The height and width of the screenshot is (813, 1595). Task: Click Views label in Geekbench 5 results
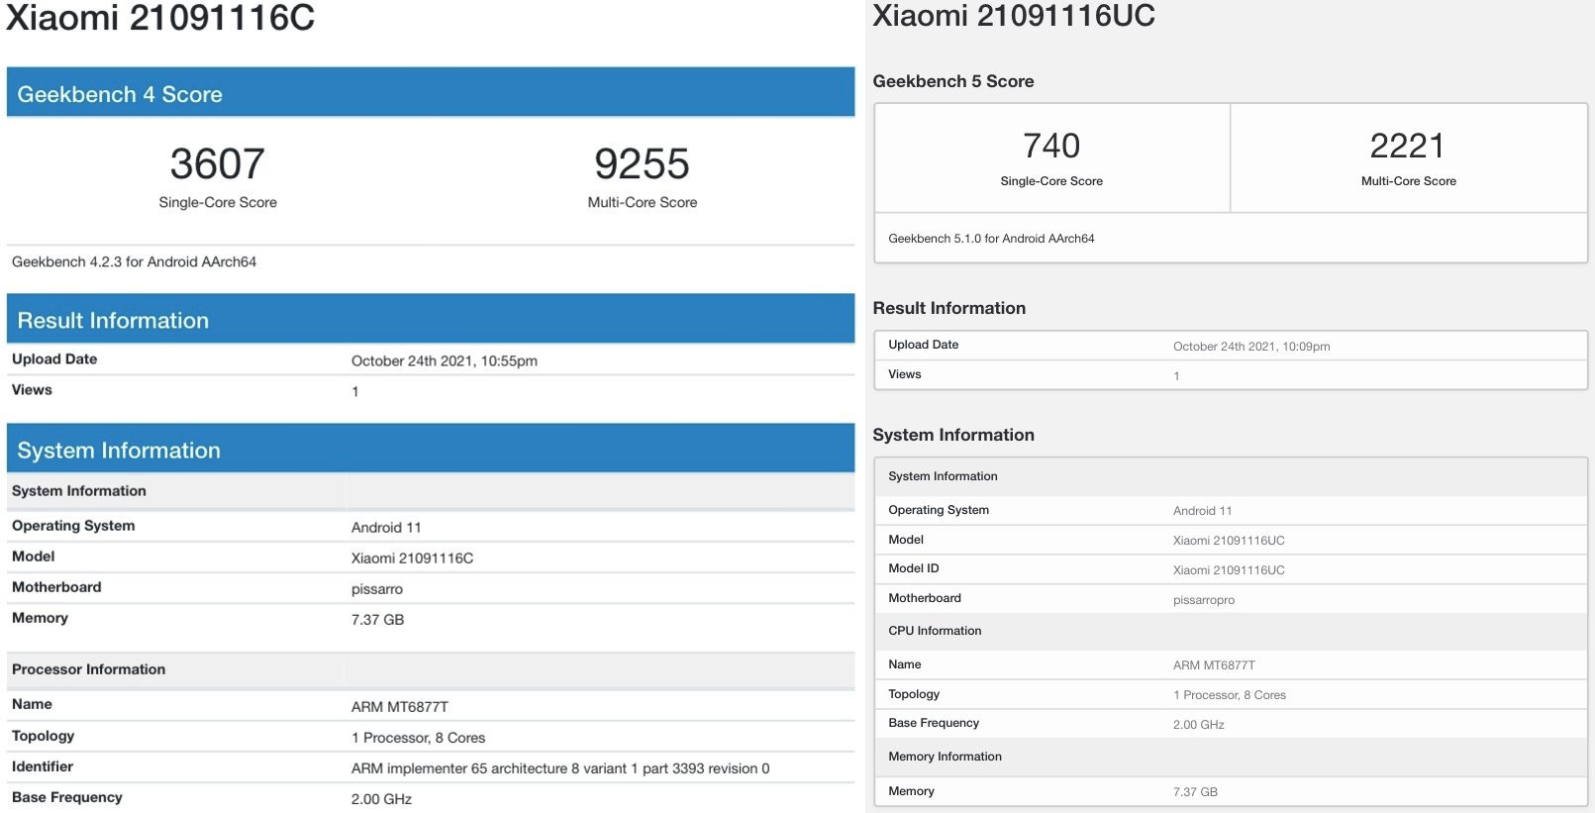coord(905,374)
